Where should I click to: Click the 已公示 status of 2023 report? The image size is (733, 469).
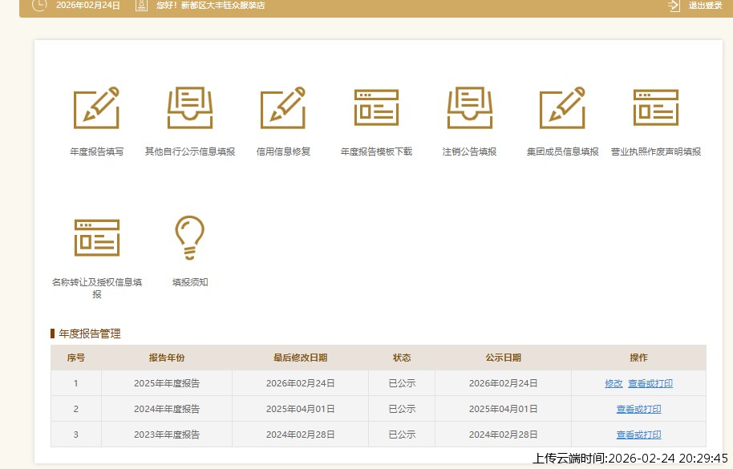pos(401,435)
